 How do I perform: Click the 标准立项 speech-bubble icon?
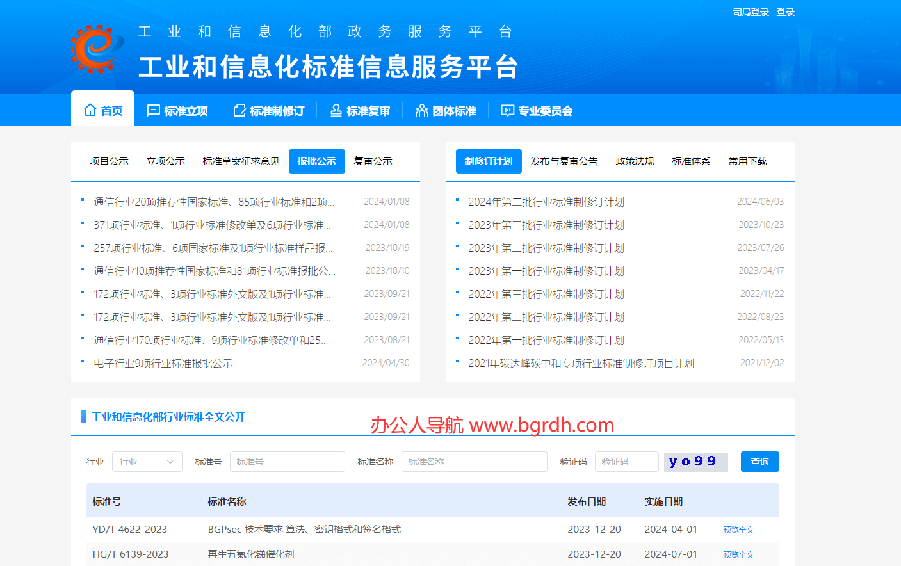[x=152, y=109]
